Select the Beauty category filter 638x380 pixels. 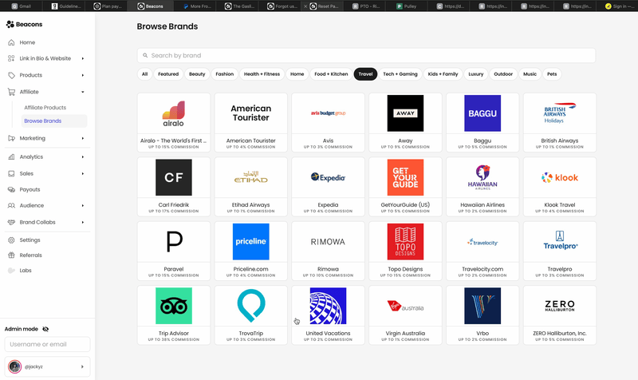tap(197, 74)
